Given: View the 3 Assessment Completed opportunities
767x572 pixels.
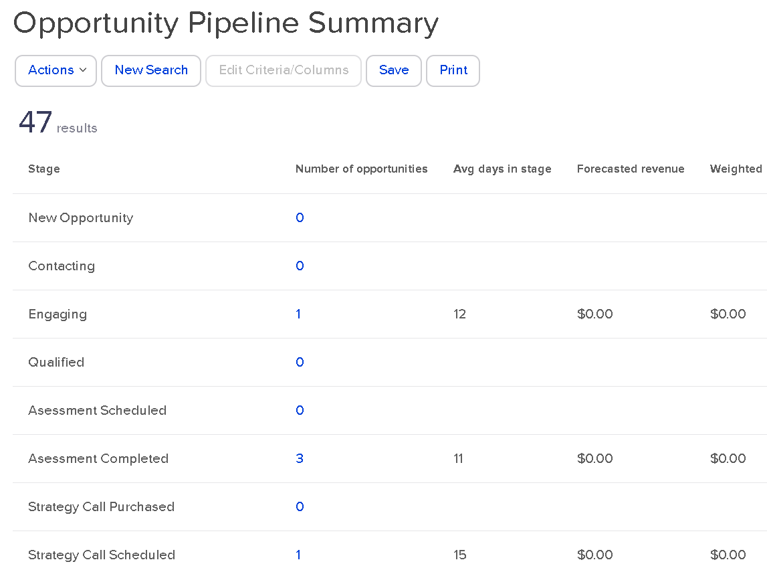Looking at the screenshot, I should coord(299,458).
